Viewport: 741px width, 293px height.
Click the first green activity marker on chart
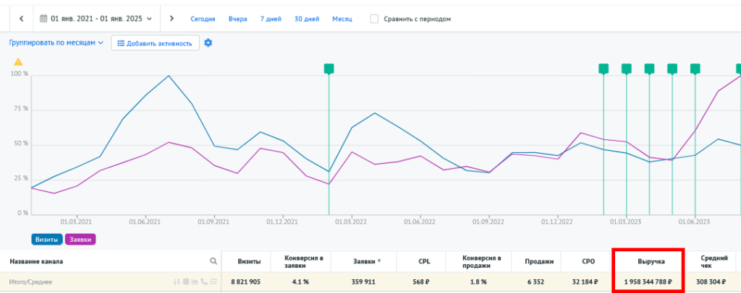329,69
